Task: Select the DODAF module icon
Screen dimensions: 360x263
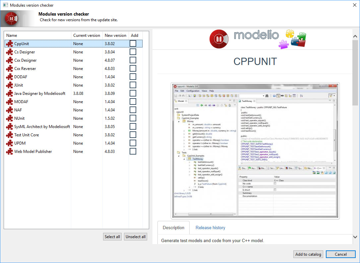Action: 9,77
